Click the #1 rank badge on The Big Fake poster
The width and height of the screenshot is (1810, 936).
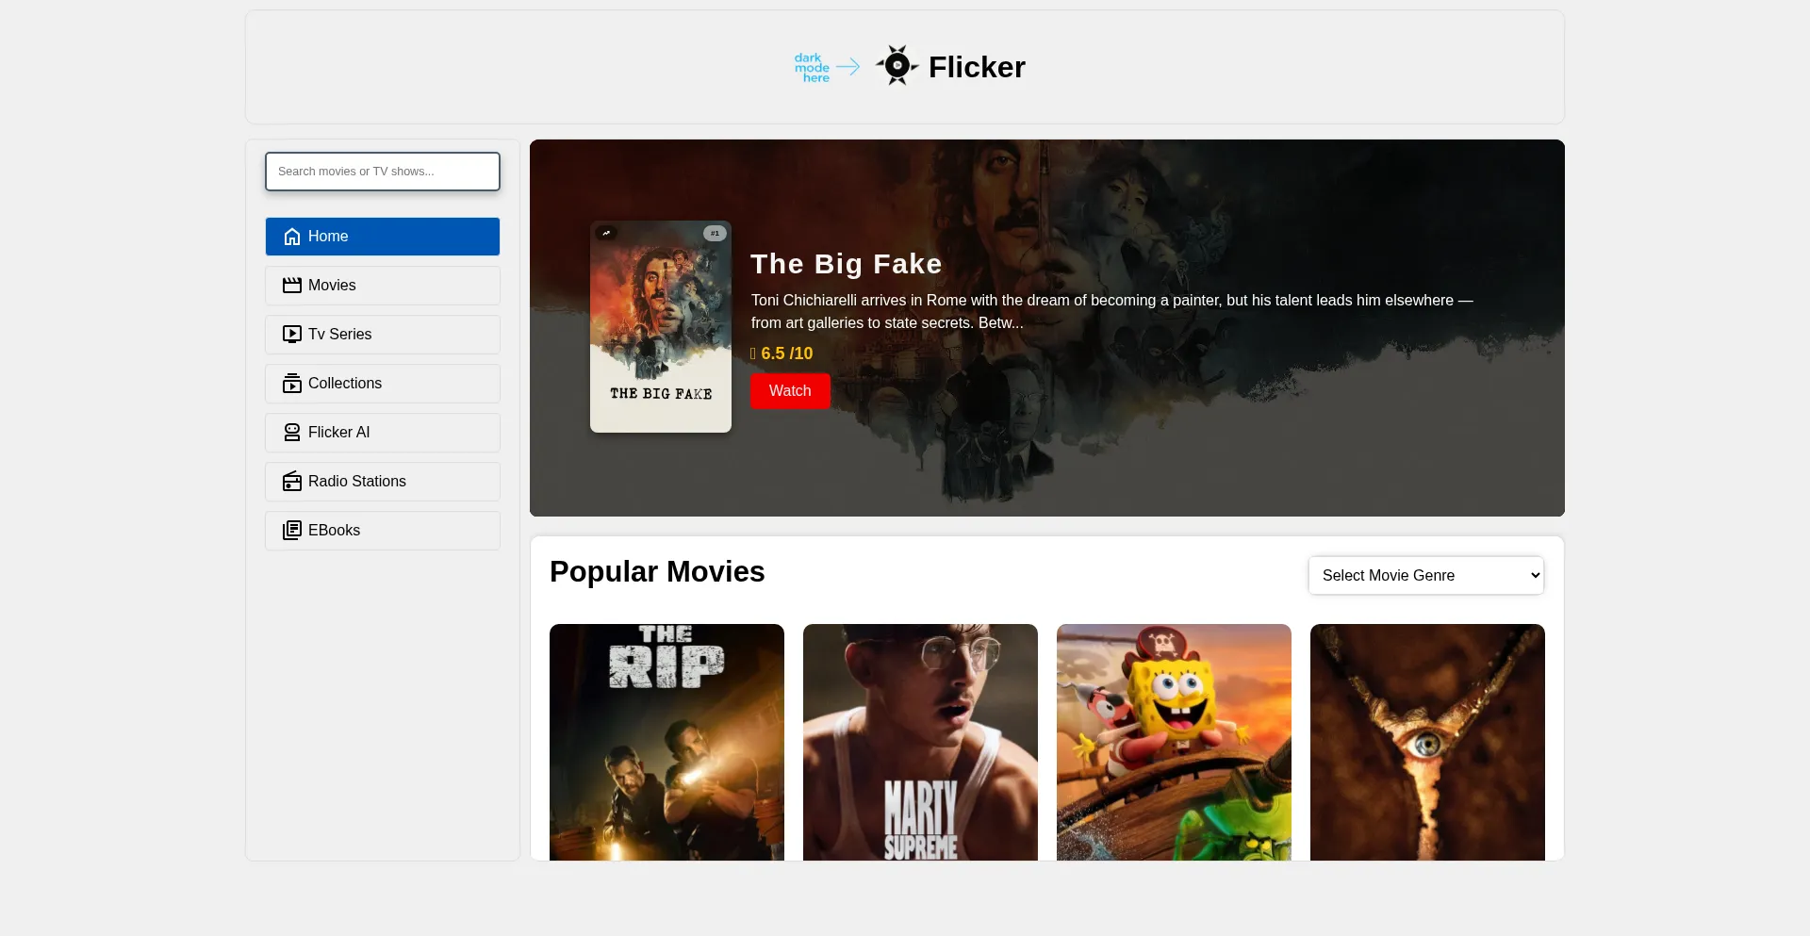click(715, 233)
